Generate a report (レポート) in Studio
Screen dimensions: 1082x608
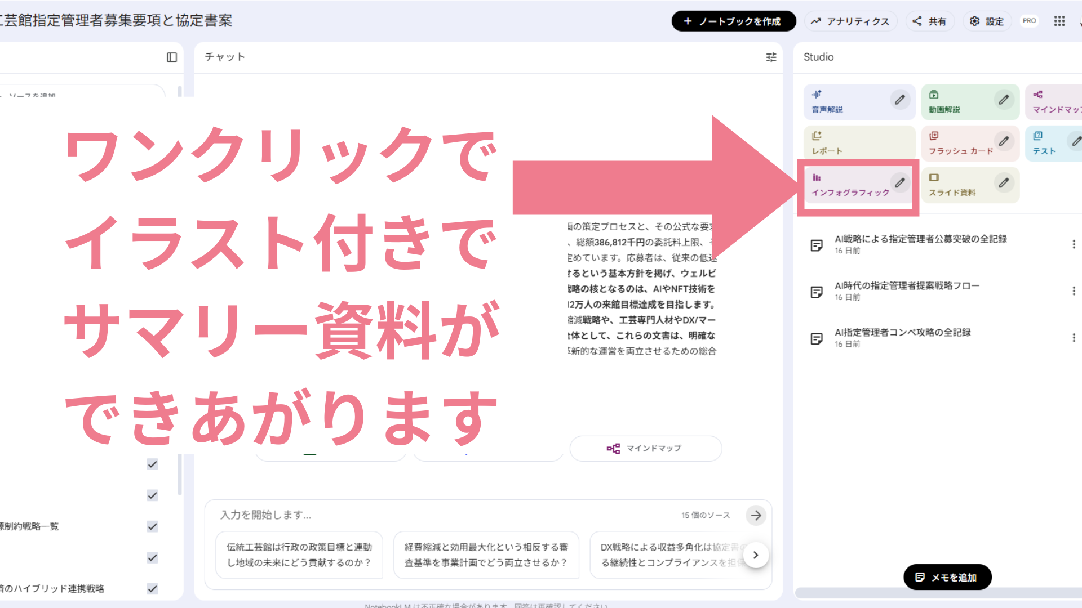[x=858, y=143]
